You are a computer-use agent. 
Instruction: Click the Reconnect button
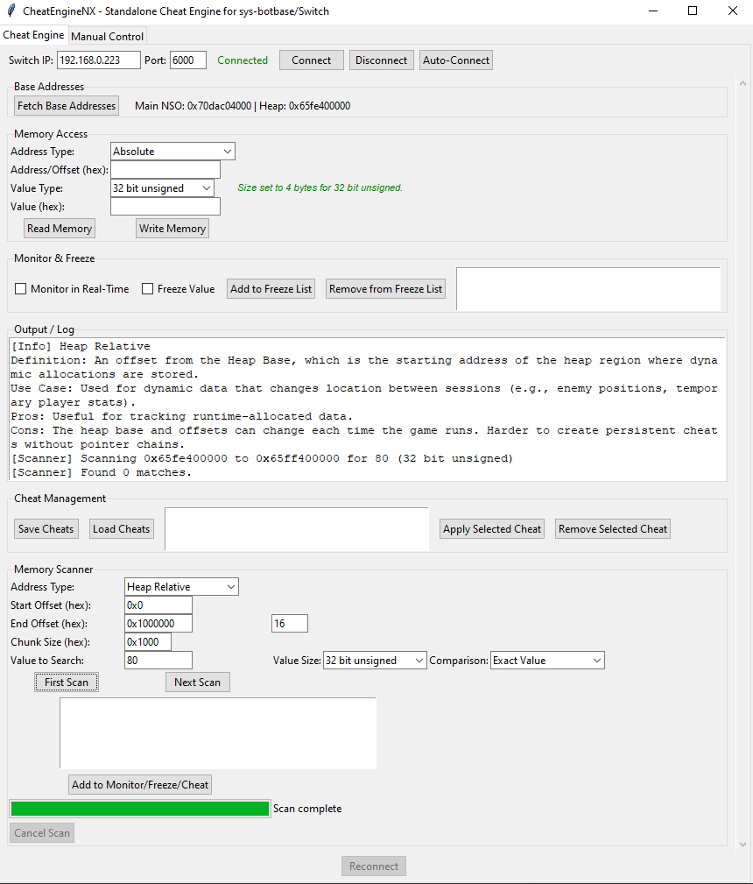point(374,866)
